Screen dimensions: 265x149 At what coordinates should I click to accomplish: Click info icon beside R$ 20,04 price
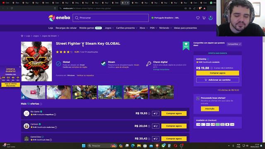click(x=149, y=126)
